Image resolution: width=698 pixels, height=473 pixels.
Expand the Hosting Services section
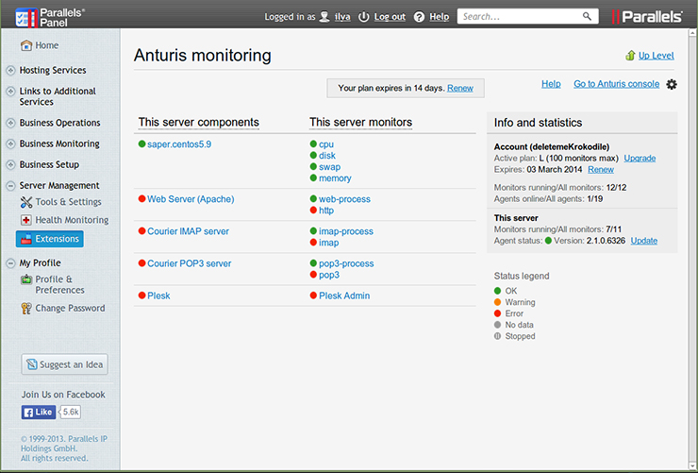[x=52, y=71]
